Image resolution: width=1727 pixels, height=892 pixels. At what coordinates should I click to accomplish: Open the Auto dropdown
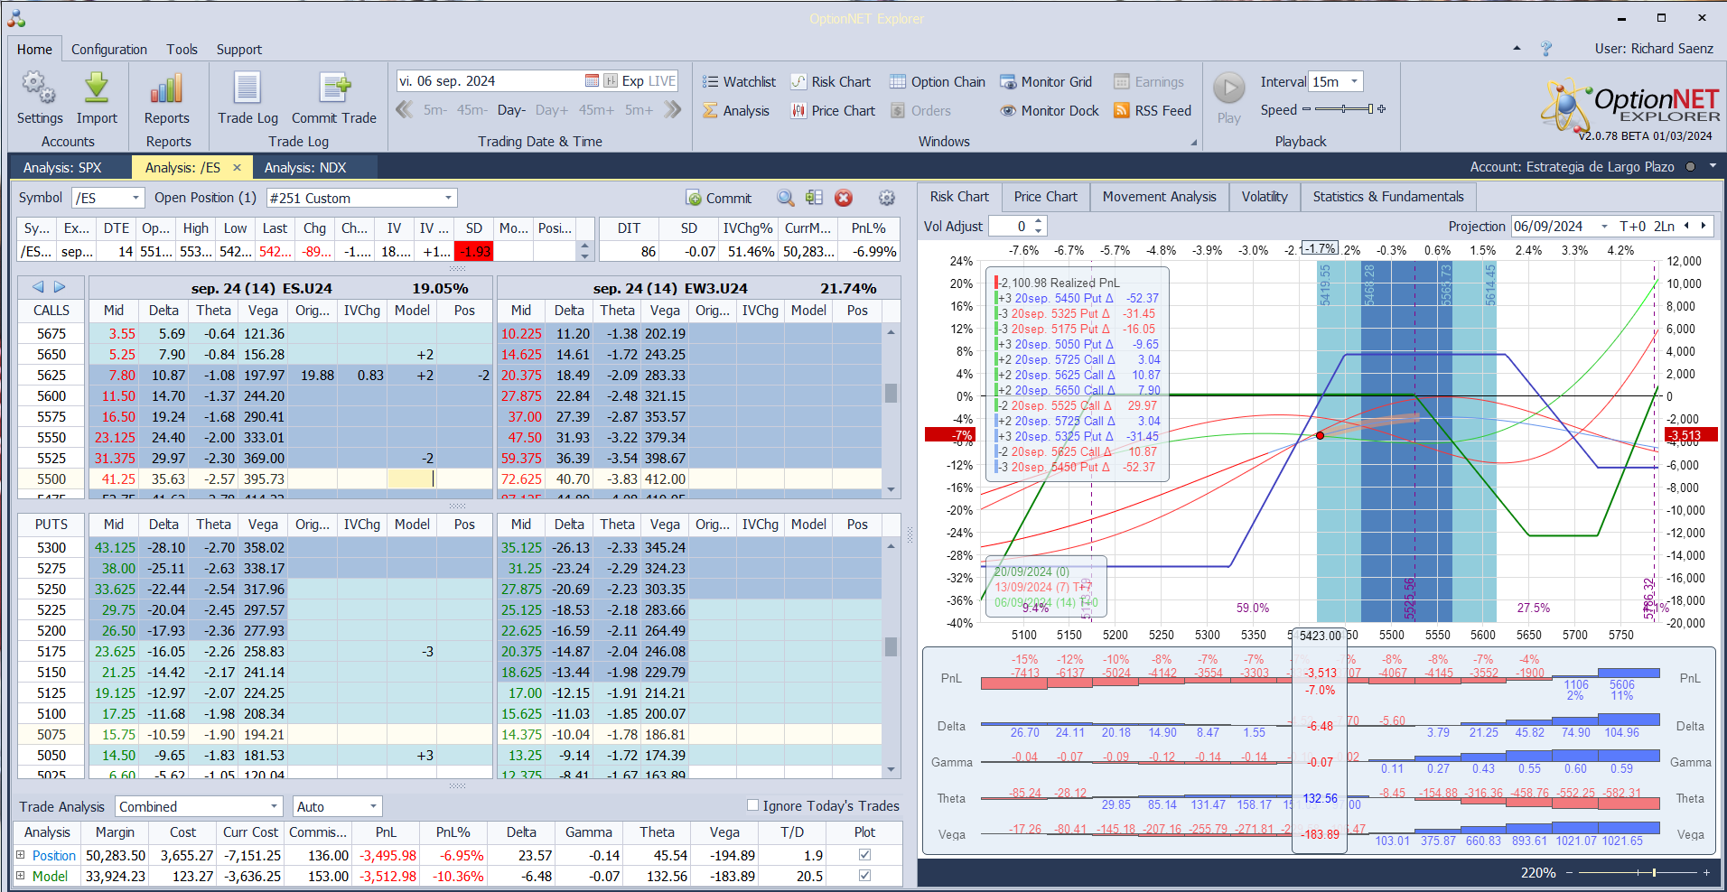(373, 806)
